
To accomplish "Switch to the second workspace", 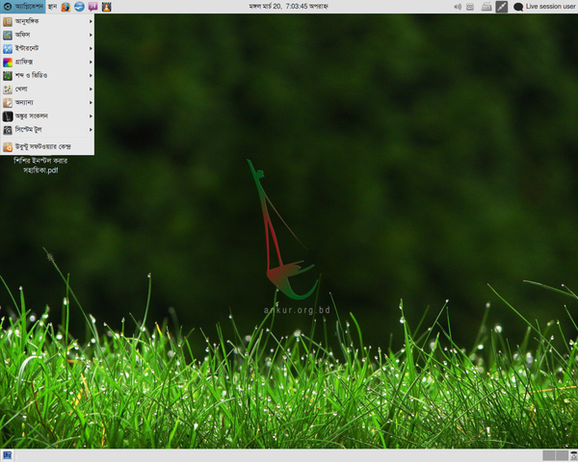I will [562, 455].
